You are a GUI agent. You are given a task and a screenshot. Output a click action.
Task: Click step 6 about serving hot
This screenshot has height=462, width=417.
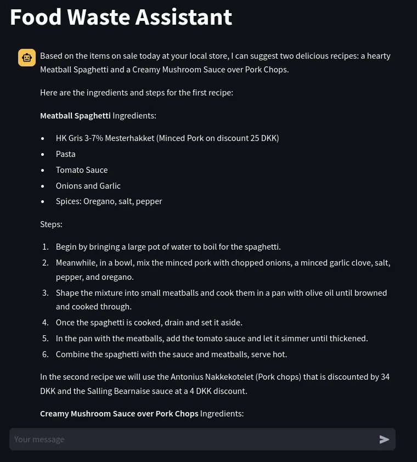171,354
